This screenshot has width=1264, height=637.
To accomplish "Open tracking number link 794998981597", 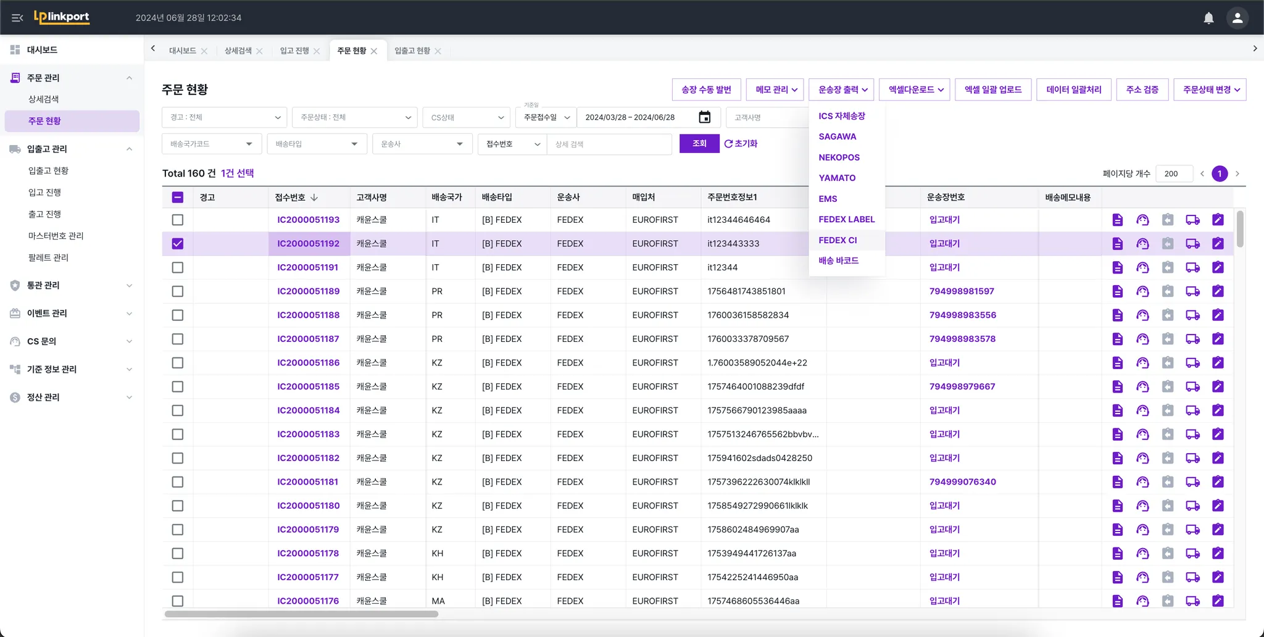I will tap(962, 291).
